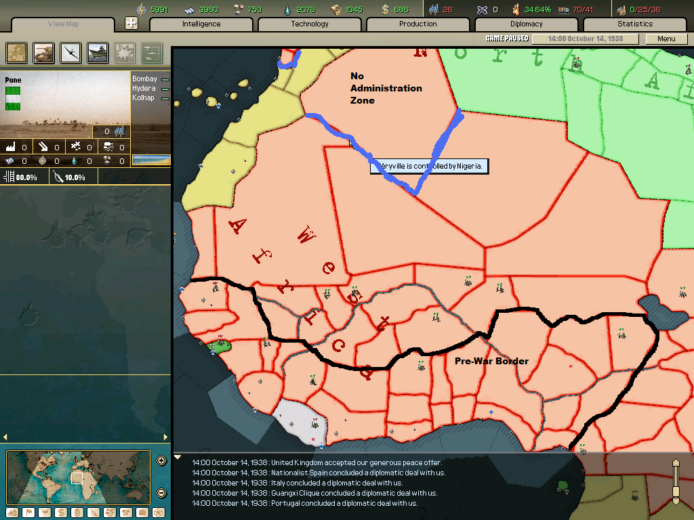Click the plus button beside View Map
694x520 pixels.
[131, 23]
